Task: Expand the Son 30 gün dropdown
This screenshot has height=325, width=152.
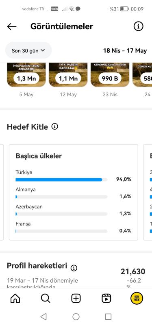Action: [x=28, y=50]
